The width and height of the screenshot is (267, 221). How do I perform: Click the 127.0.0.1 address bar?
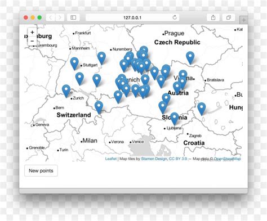[x=132, y=17]
